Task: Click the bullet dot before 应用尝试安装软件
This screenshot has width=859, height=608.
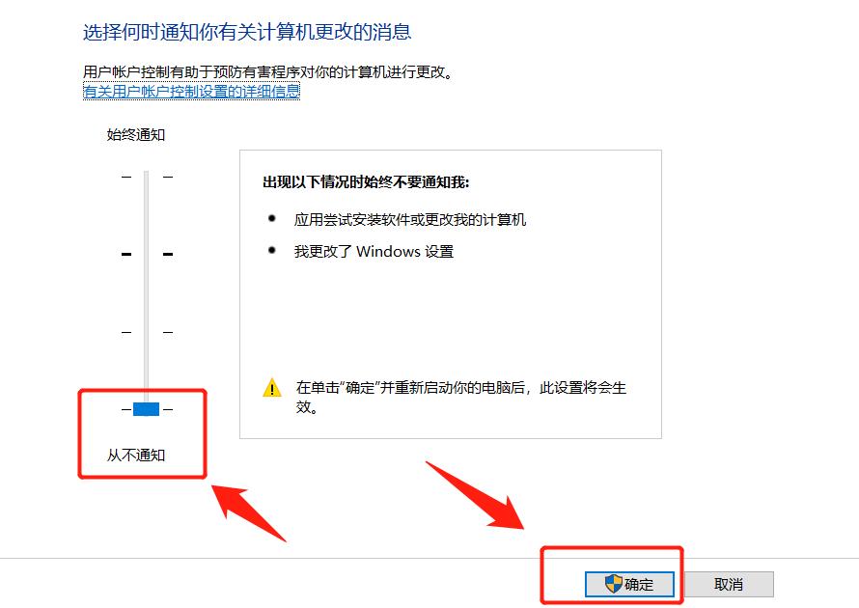Action: tap(272, 218)
